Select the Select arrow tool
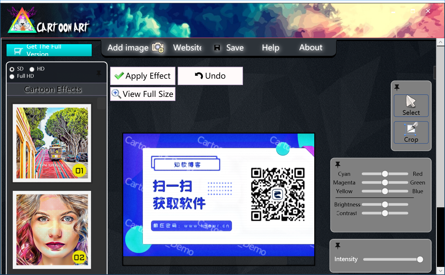 click(411, 106)
